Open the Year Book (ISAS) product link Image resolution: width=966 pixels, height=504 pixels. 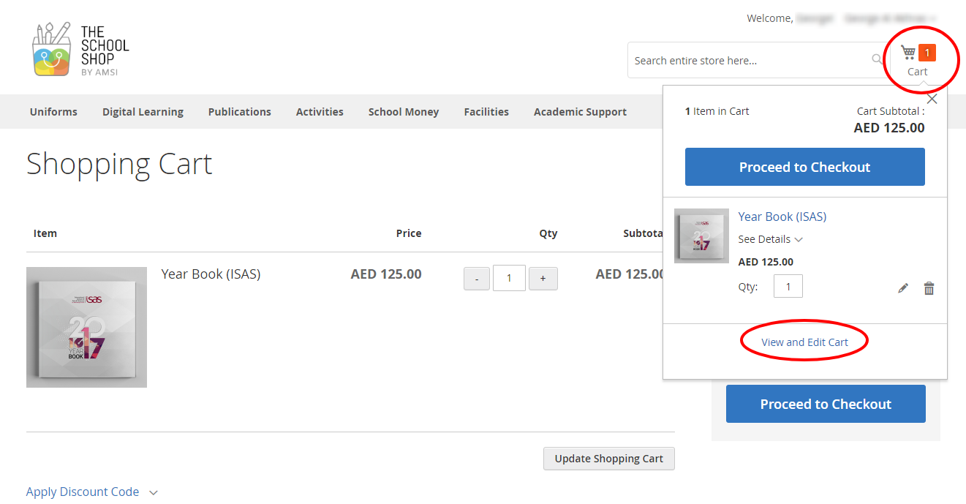[x=782, y=216]
